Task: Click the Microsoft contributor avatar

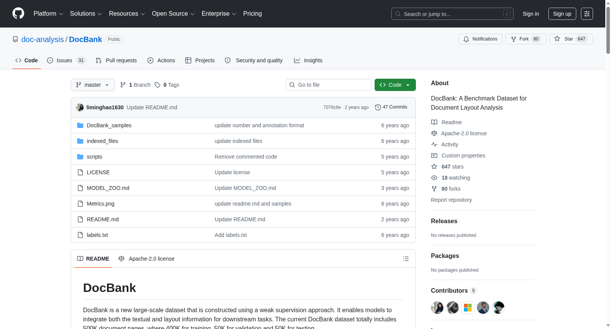Action: point(468,308)
